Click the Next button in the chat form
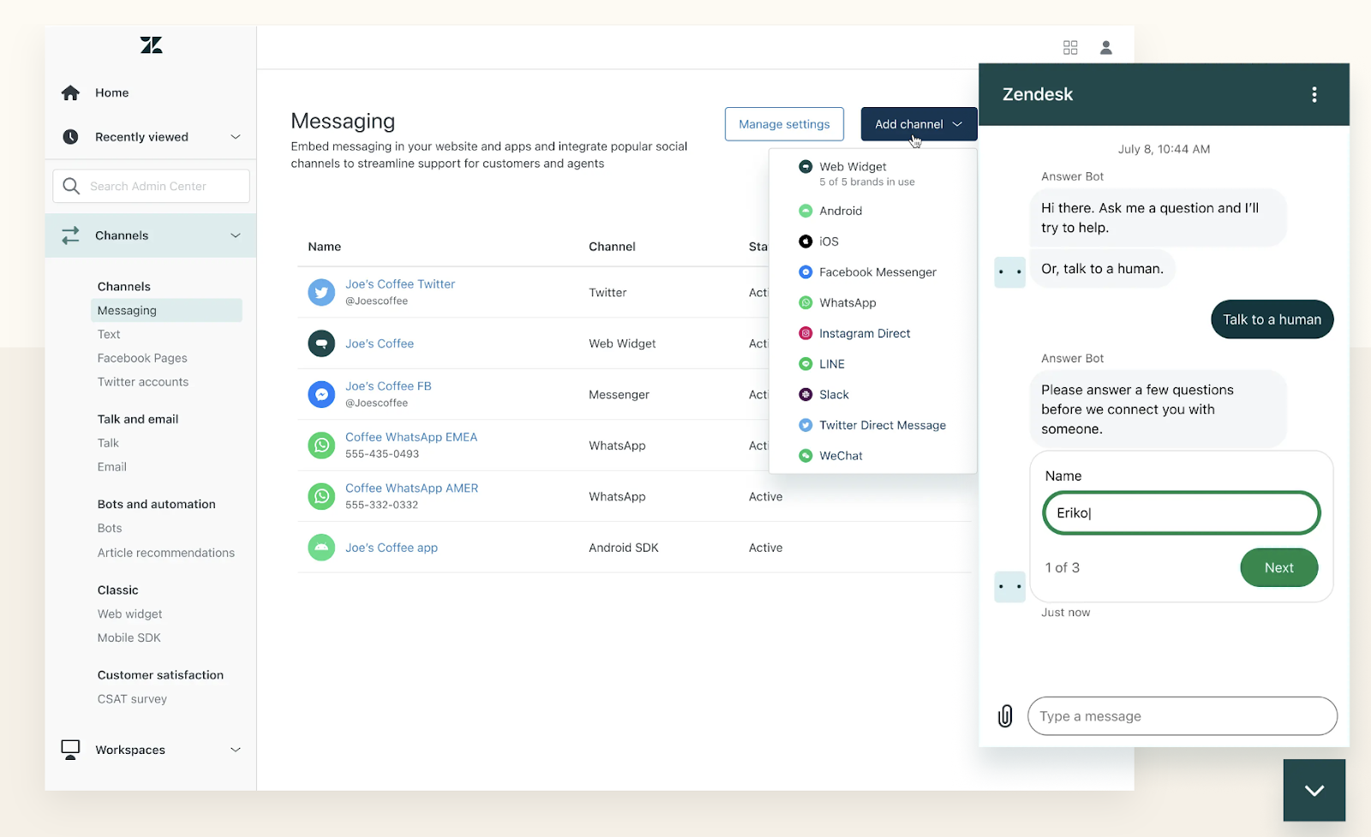 point(1279,567)
